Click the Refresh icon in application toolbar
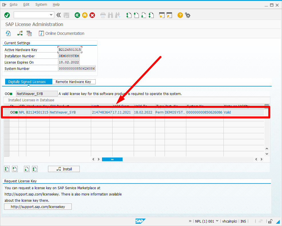This screenshot has height=226, width=282. 8,33
